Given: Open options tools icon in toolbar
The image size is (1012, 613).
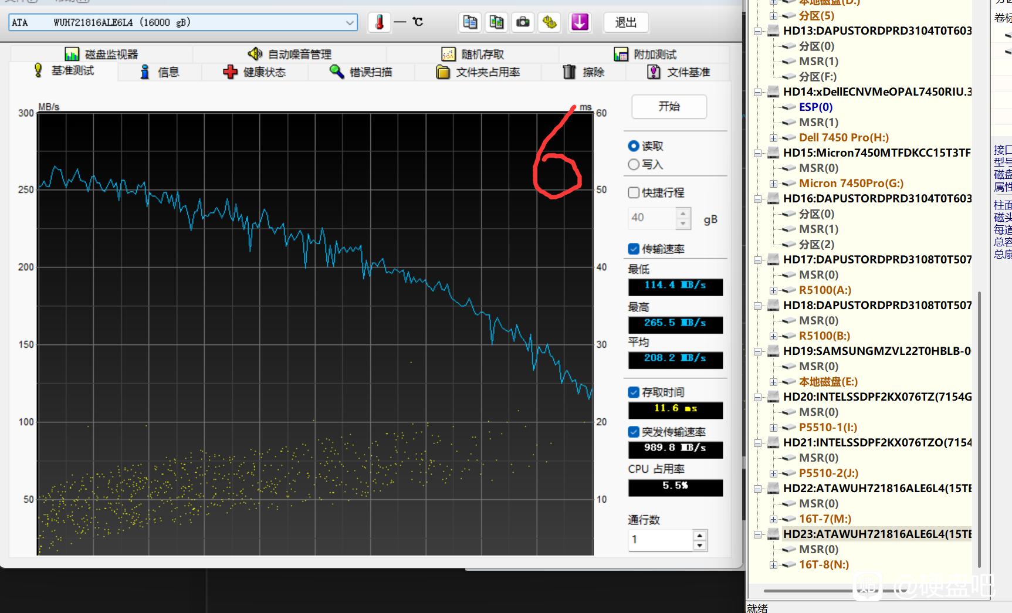Looking at the screenshot, I should (550, 22).
